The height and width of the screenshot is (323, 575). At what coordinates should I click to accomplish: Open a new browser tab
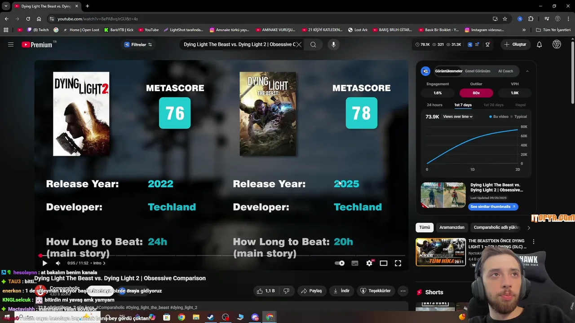[x=87, y=6]
